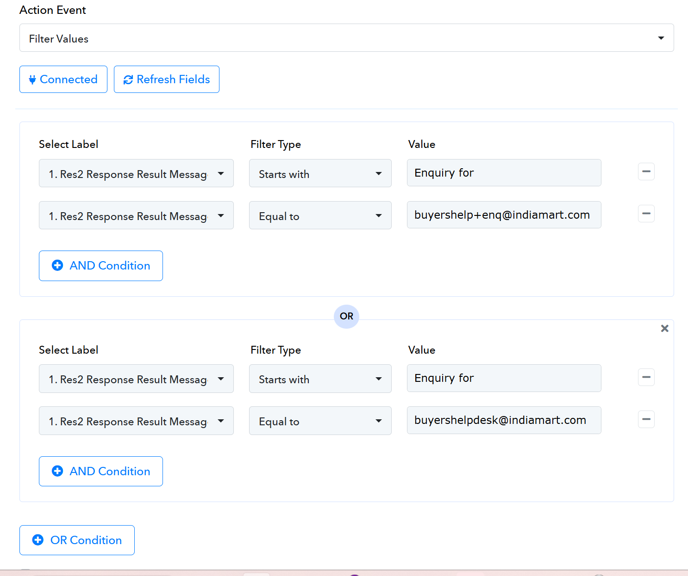Open the Action Event 'Filter Values' dropdown
The height and width of the screenshot is (576, 688).
coord(346,38)
